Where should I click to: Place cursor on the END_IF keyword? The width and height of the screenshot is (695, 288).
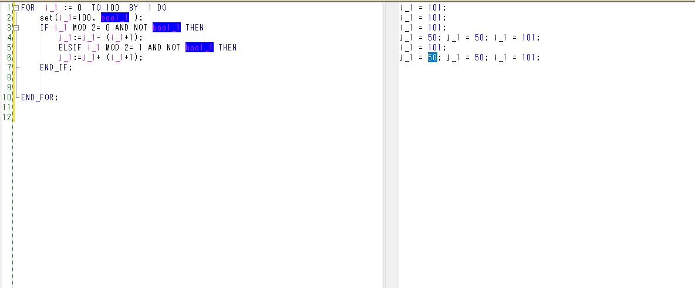[55, 67]
